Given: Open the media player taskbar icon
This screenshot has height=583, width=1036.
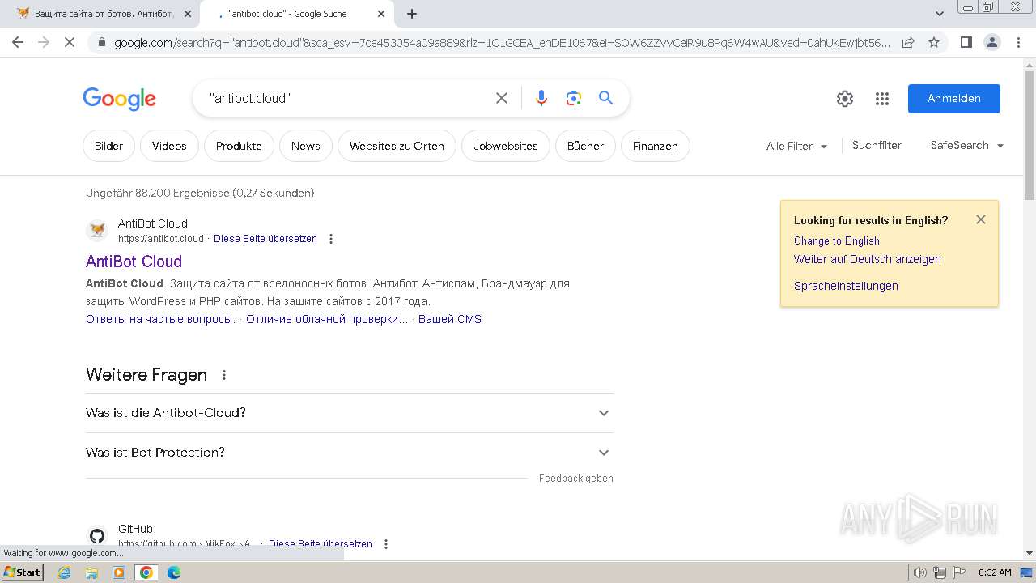Looking at the screenshot, I should click(119, 572).
